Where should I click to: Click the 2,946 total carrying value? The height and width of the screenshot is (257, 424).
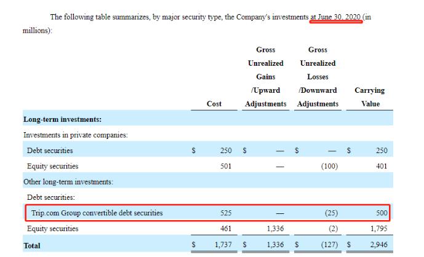379,245
